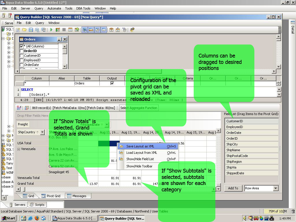Open the ShipCountry field filter dropdown
Screen dimensions: 296x222
click(x=42, y=132)
